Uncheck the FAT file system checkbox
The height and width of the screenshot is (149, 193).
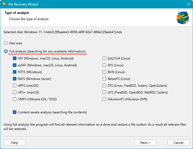[x=15, y=58]
